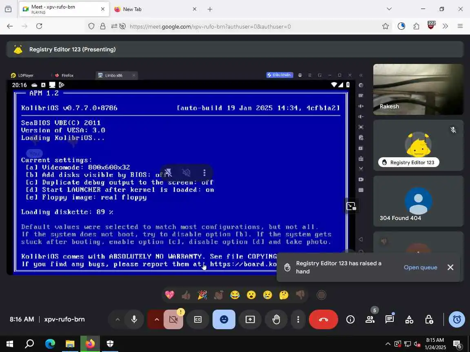Select Rakesh's video tile
This screenshot has height=352, width=470.
pyautogui.click(x=418, y=89)
